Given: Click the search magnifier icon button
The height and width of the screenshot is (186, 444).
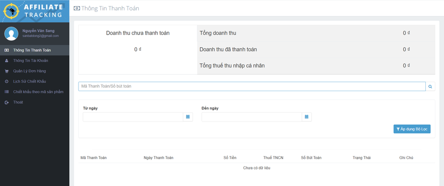Looking at the screenshot, I should 430,87.
